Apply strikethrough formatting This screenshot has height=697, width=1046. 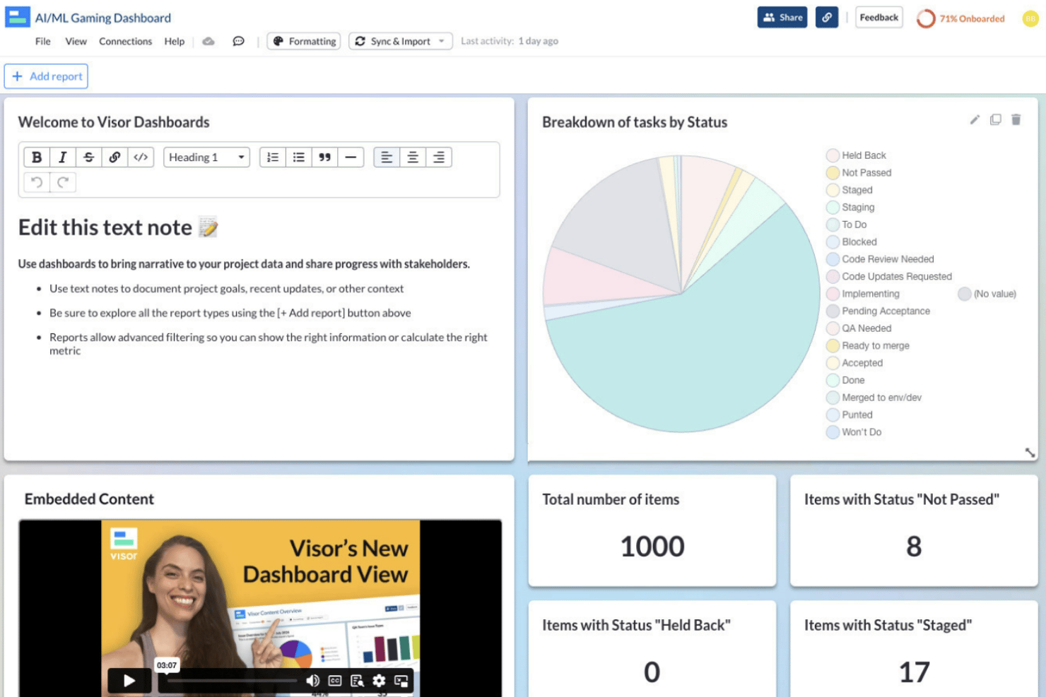[x=88, y=157]
